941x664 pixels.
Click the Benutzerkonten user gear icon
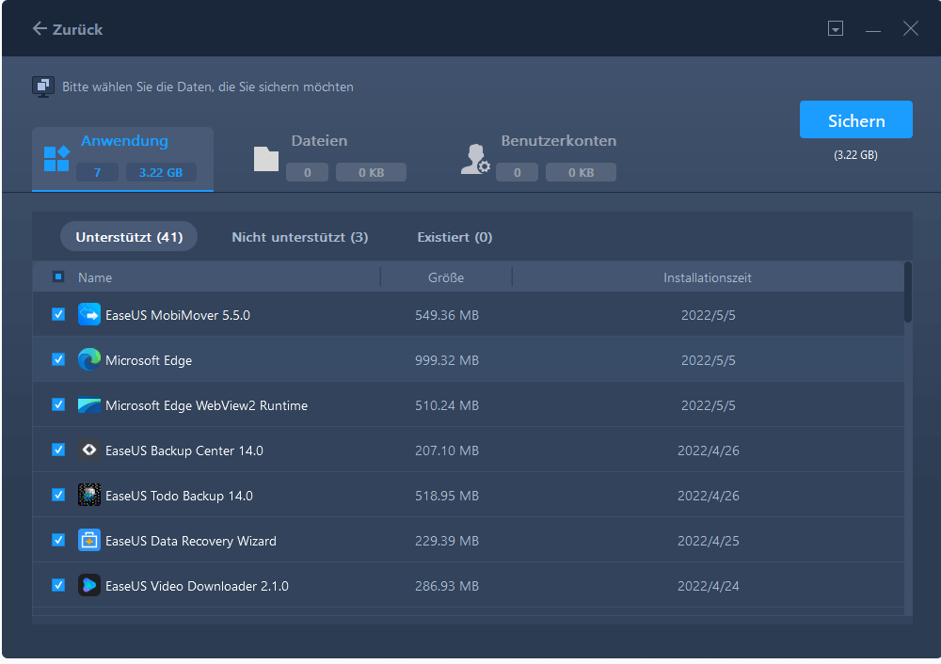click(x=475, y=159)
